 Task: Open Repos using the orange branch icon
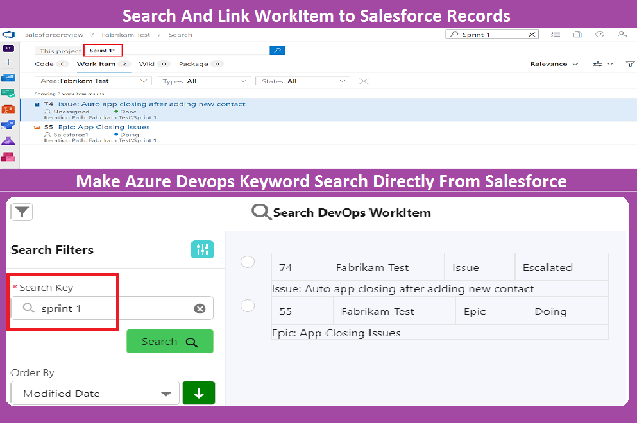coord(8,109)
